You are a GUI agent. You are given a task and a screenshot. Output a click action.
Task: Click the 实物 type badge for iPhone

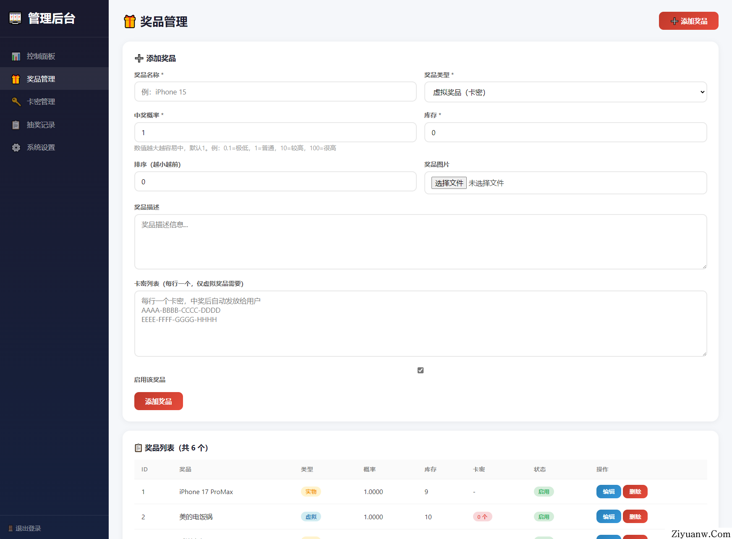coord(311,492)
